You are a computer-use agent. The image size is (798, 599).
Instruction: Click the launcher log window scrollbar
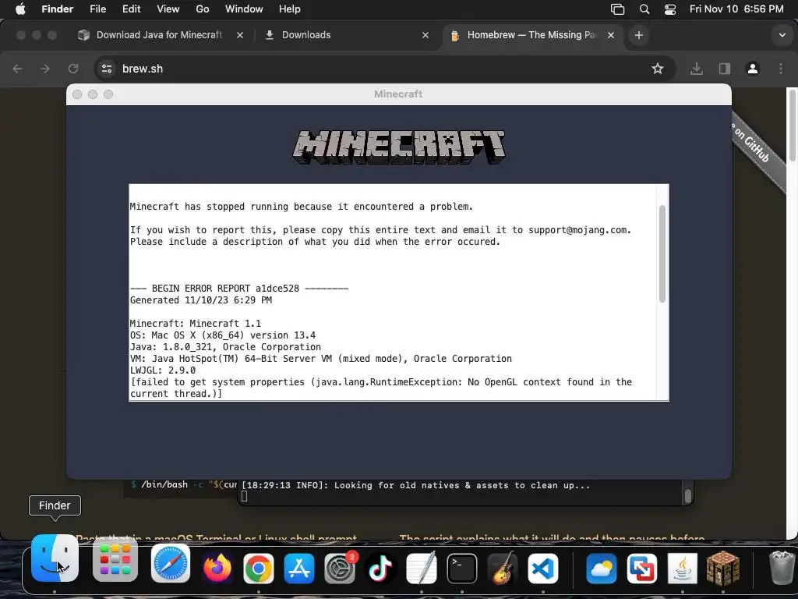(x=687, y=495)
